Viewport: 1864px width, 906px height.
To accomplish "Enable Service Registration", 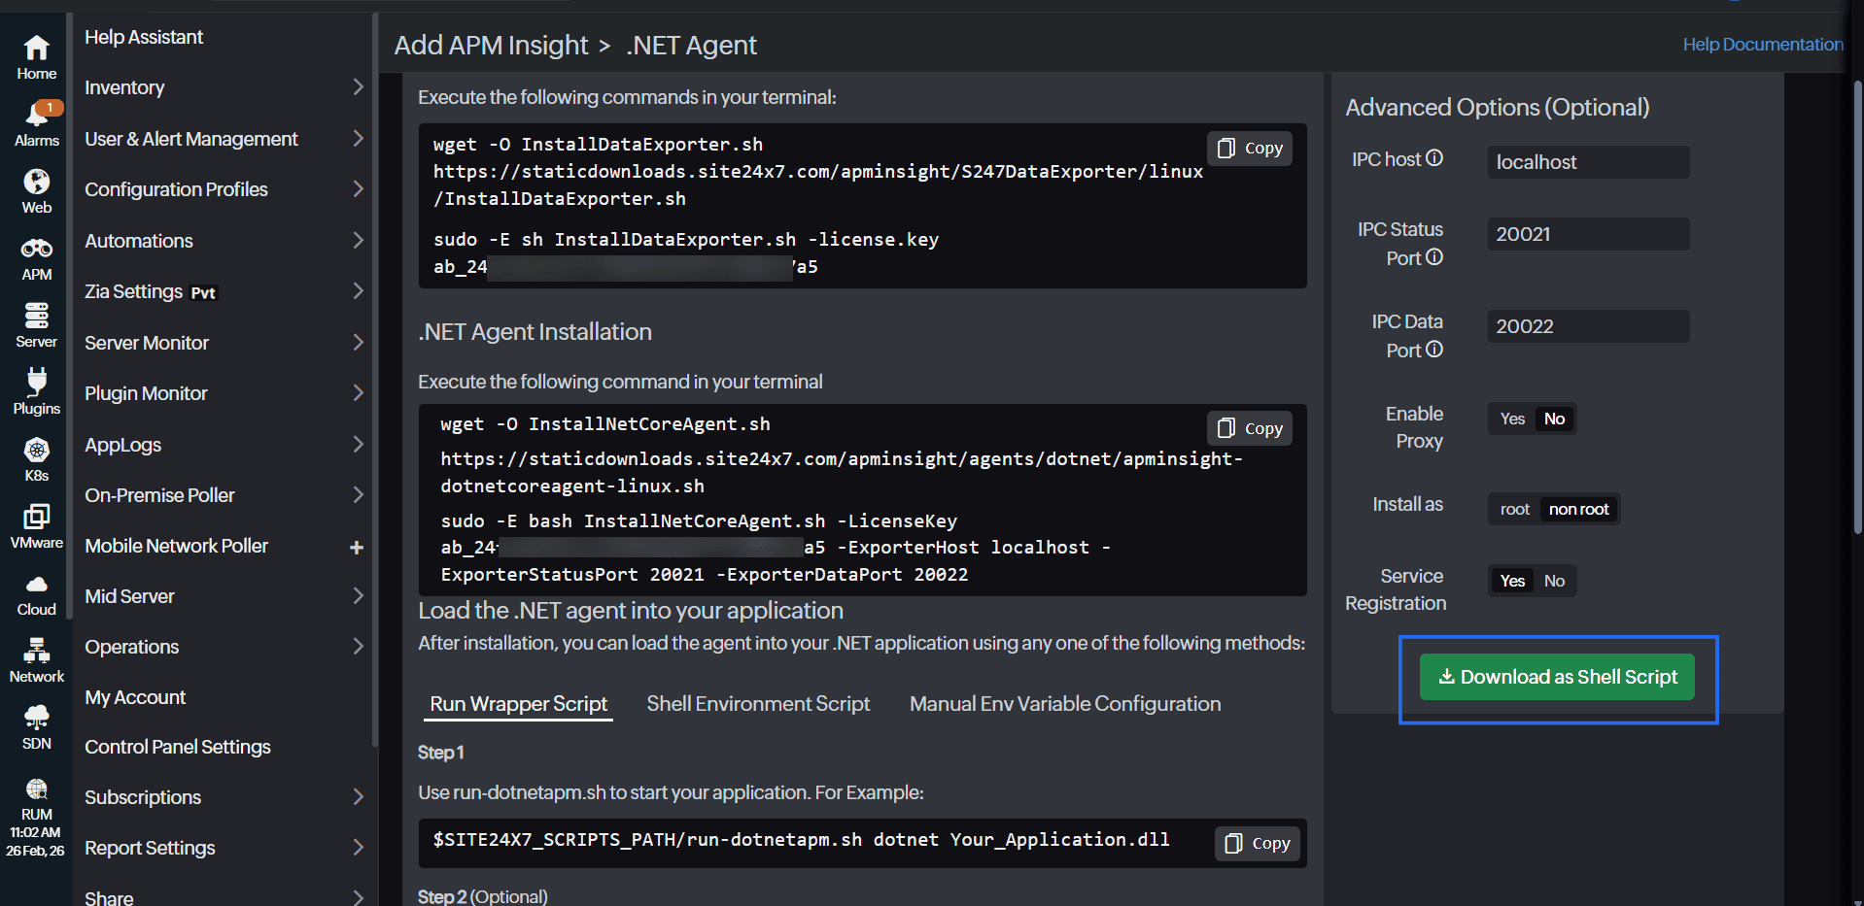I will [x=1511, y=580].
